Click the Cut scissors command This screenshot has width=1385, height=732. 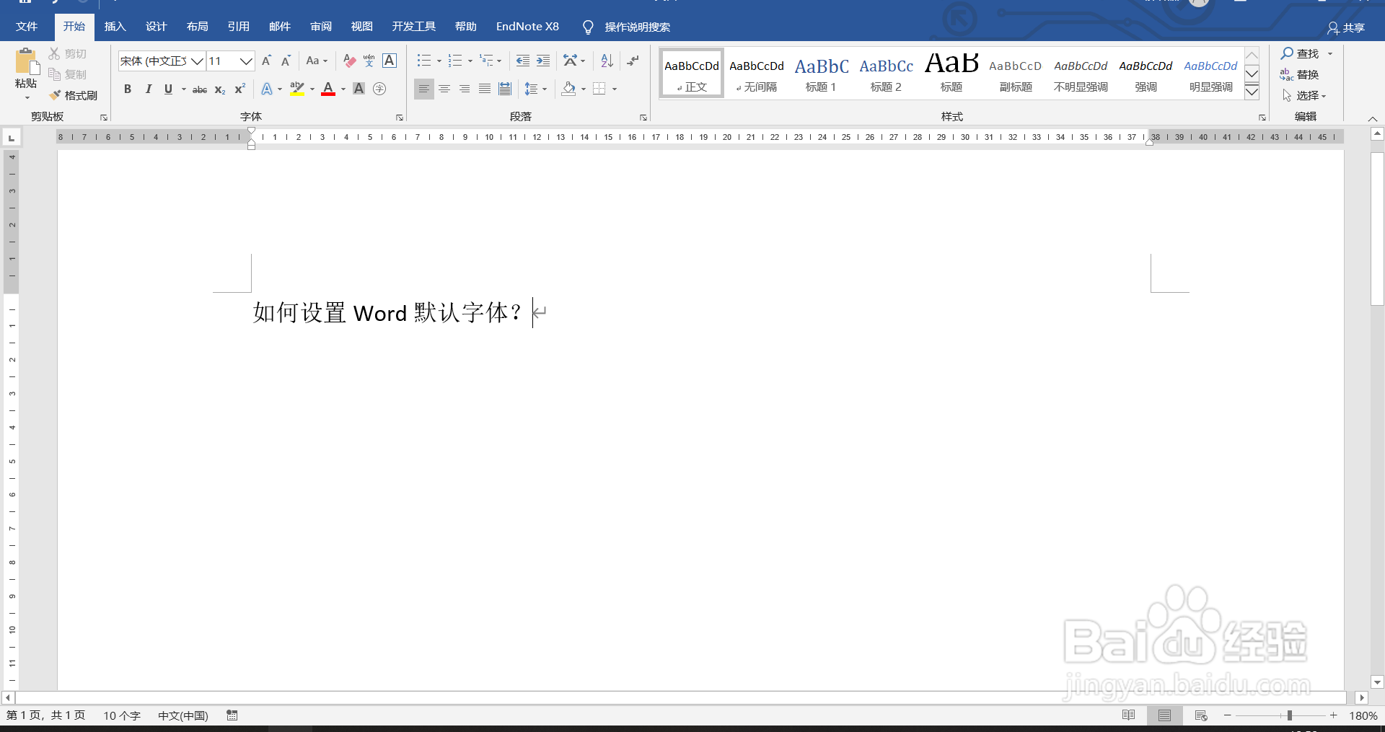(x=68, y=53)
